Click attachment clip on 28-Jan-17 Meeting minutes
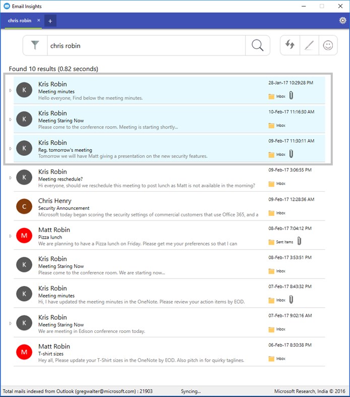 [291, 95]
